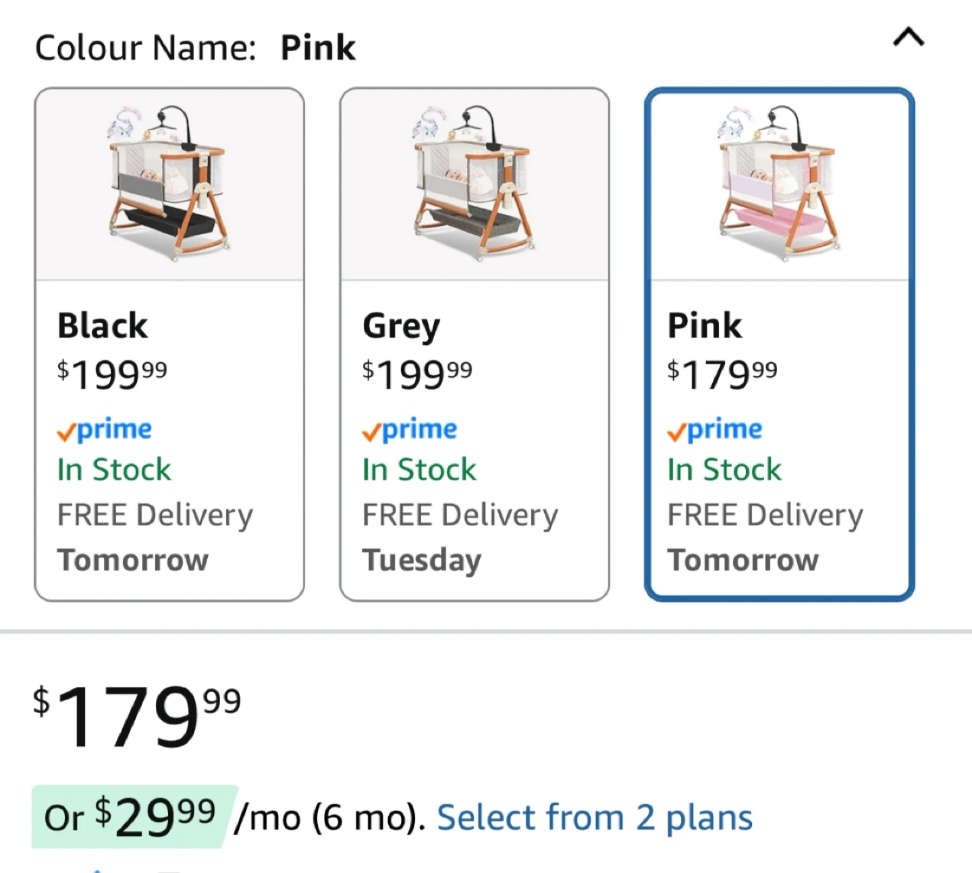This screenshot has height=873, width=972.
Task: Click the Pink bassinet product image
Action: coord(780,183)
